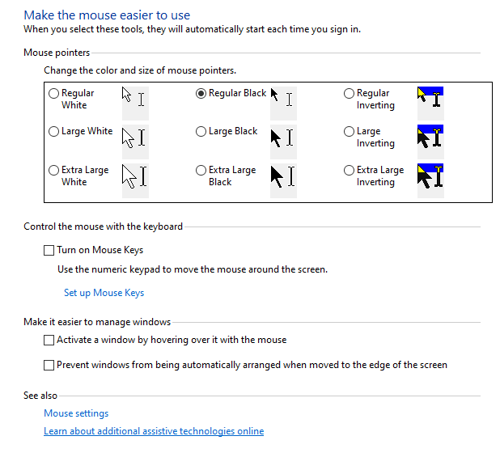Follow Learn about additional assistive technologies online

tap(154, 432)
